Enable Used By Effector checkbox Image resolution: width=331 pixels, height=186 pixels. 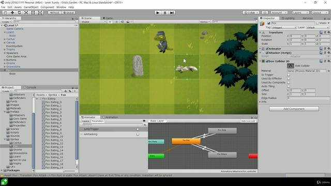[x=289, y=79]
